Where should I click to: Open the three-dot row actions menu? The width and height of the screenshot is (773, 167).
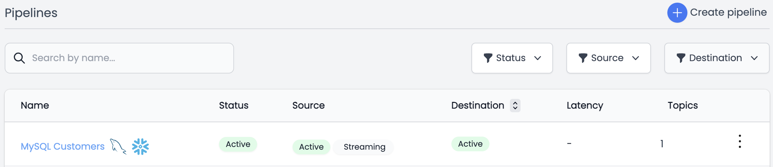coord(740,141)
